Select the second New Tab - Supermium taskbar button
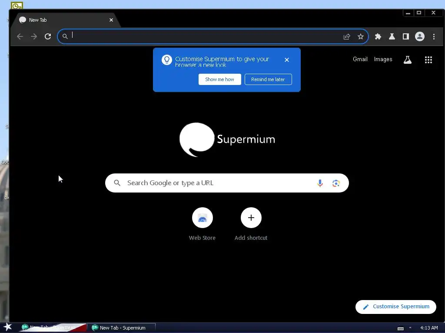The image size is (445, 333). tap(122, 328)
